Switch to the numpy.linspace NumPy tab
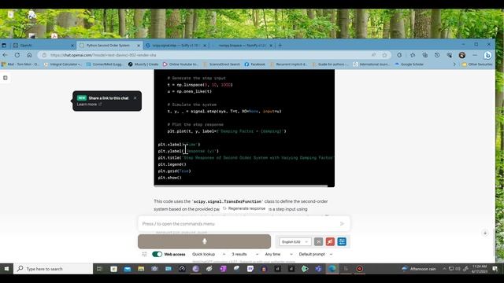This screenshot has width=504, height=283. [242, 46]
